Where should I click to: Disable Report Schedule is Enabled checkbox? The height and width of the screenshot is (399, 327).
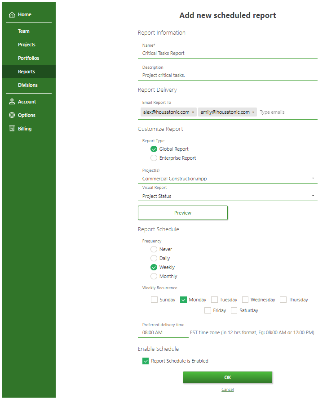146,361
